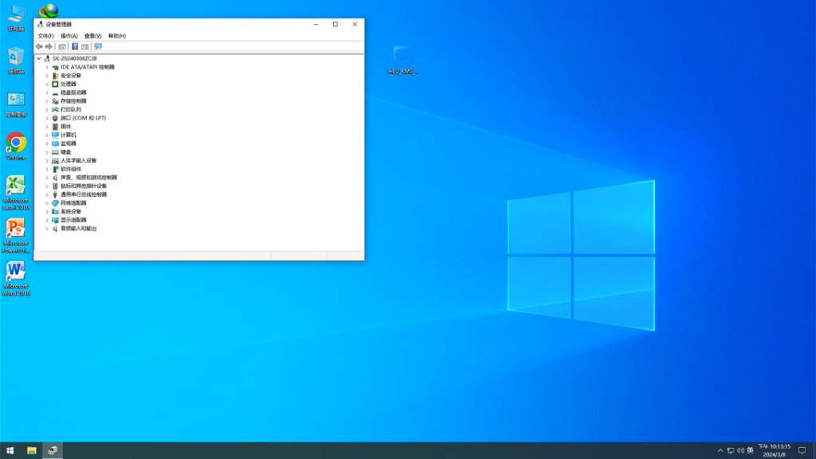Open the 查看(V) menu

(93, 36)
